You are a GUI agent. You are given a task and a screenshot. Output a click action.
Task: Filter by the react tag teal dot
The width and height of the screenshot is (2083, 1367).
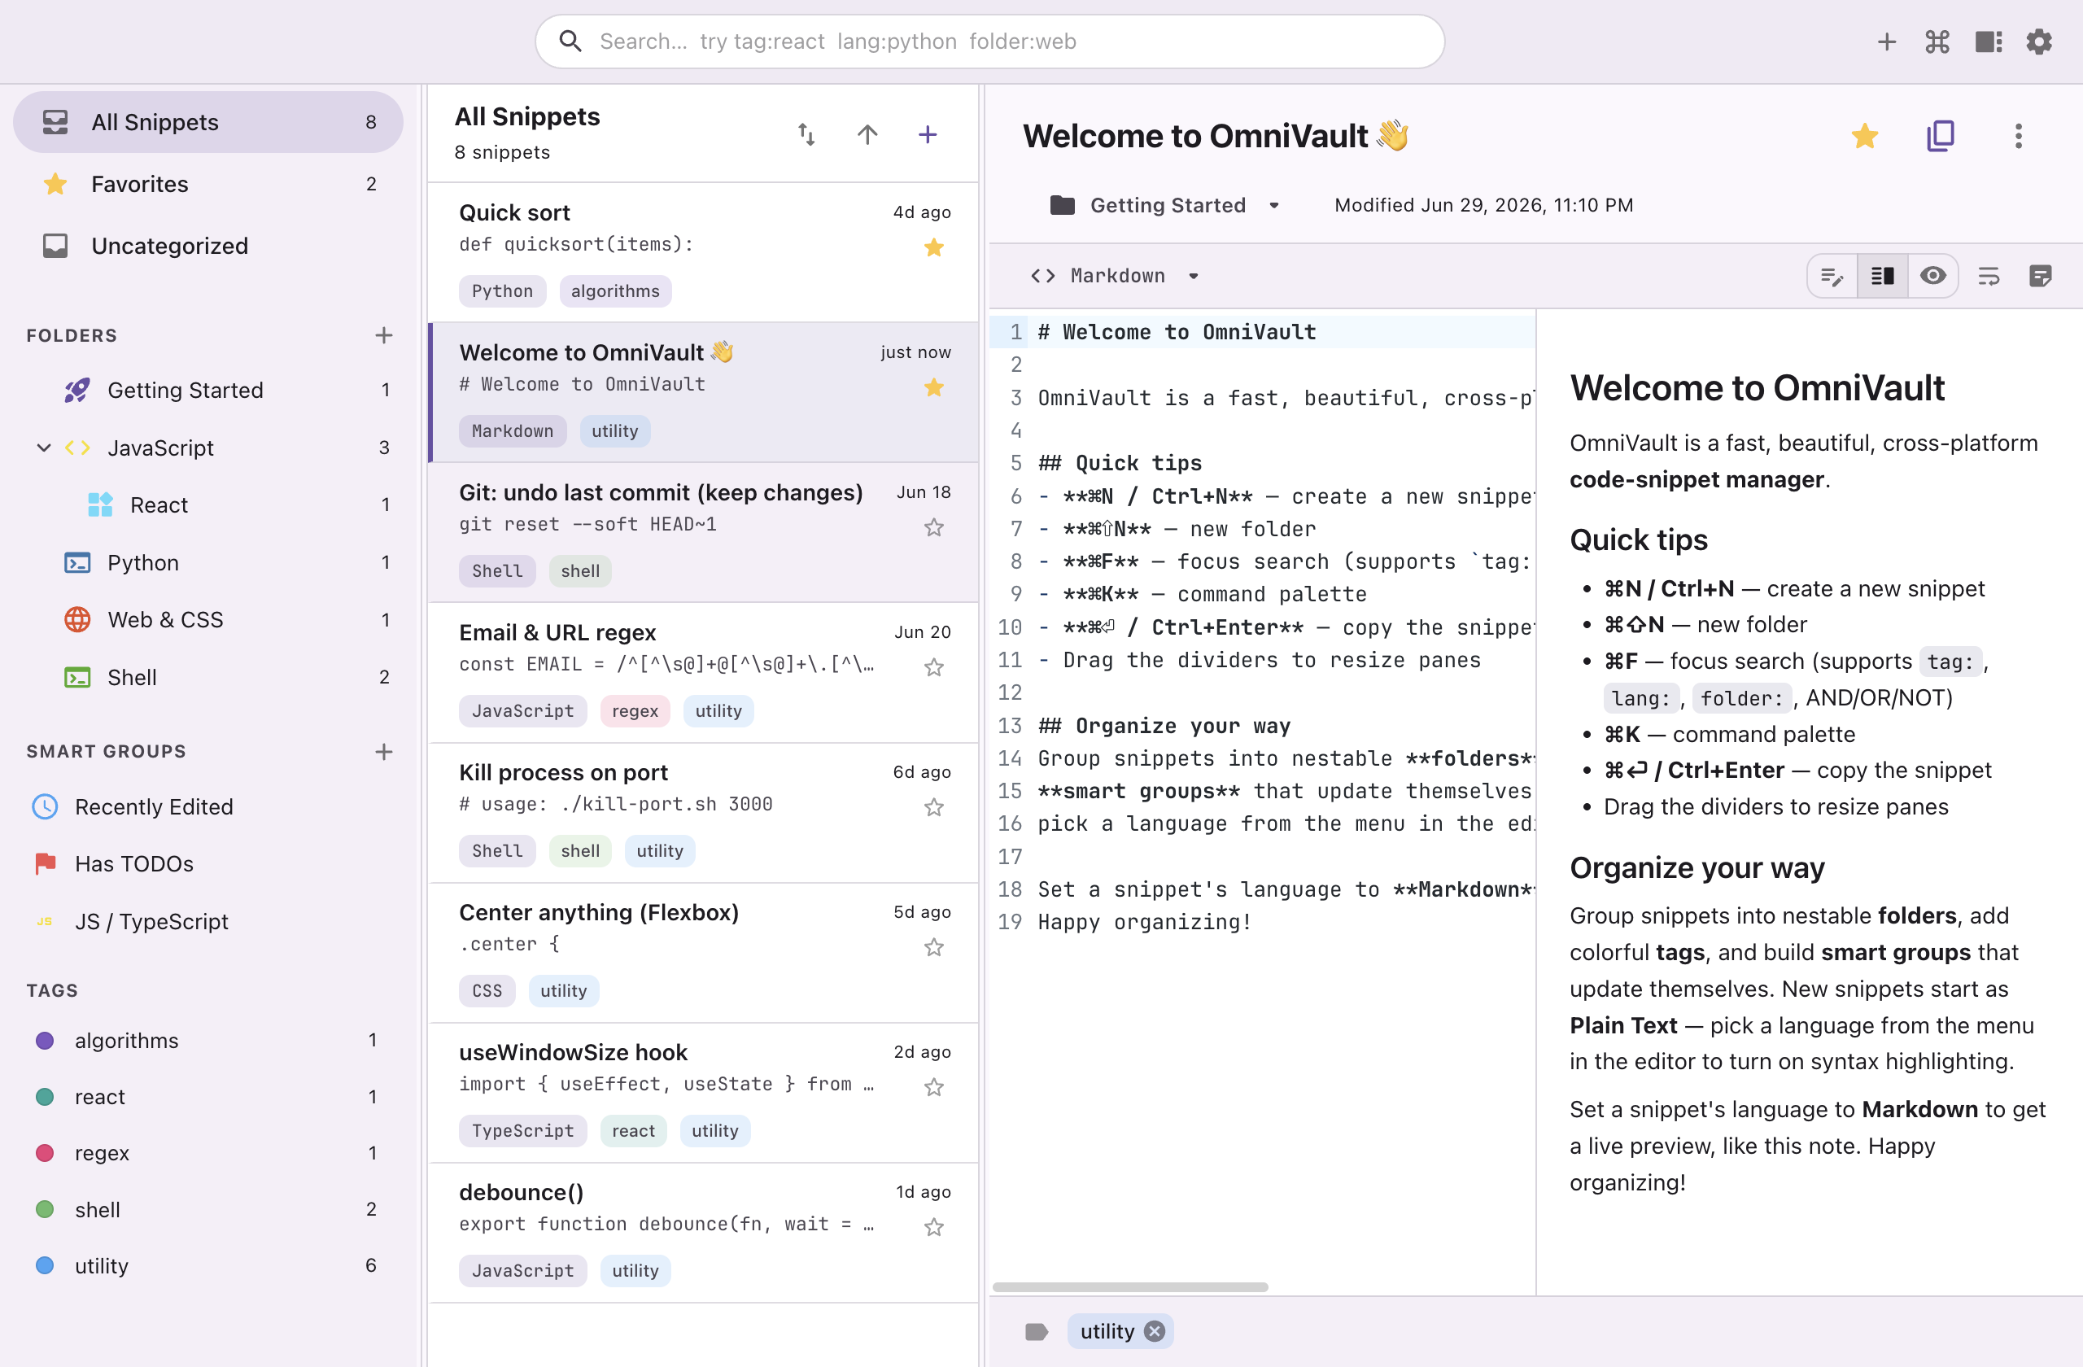pos(45,1097)
